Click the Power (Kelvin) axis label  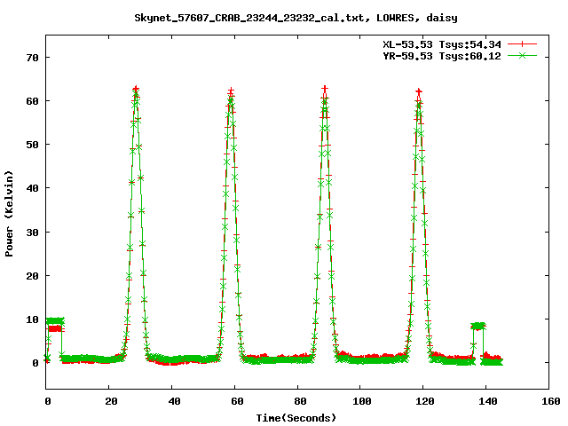click(x=9, y=213)
